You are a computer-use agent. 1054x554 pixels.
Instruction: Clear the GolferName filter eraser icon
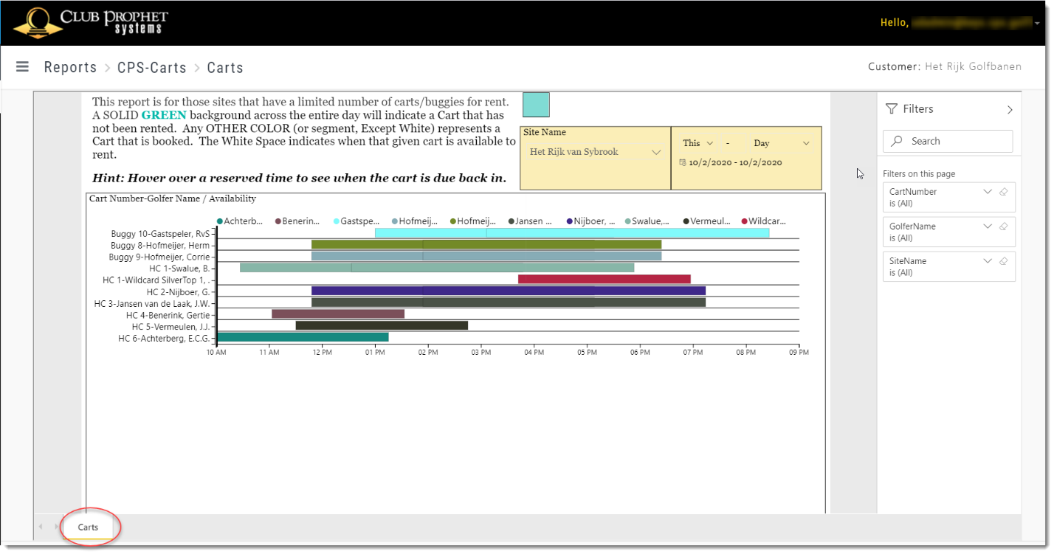[x=1003, y=226]
